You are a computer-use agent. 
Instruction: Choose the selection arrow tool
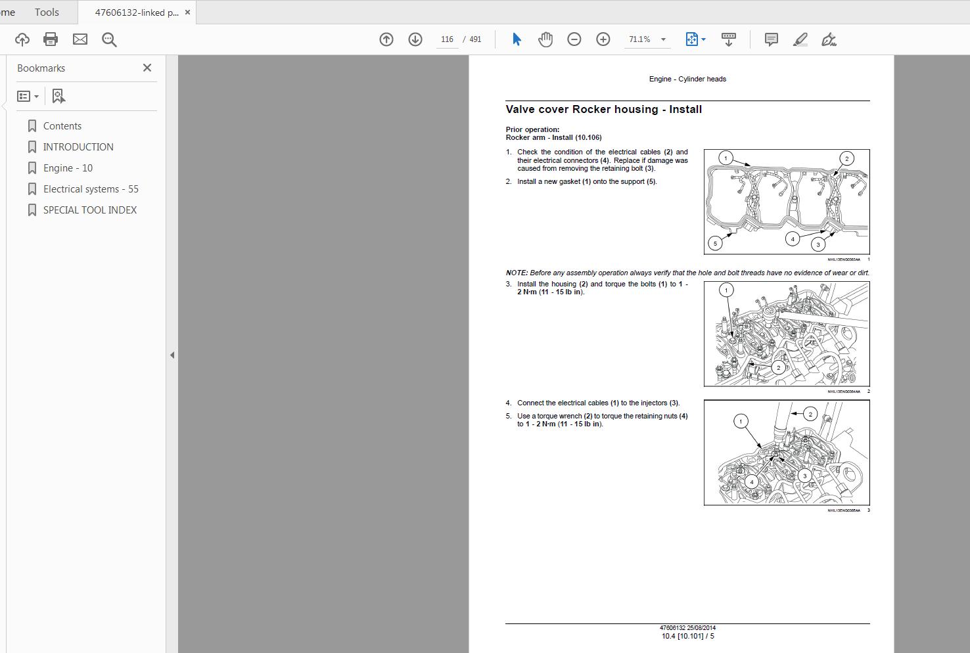click(x=517, y=39)
